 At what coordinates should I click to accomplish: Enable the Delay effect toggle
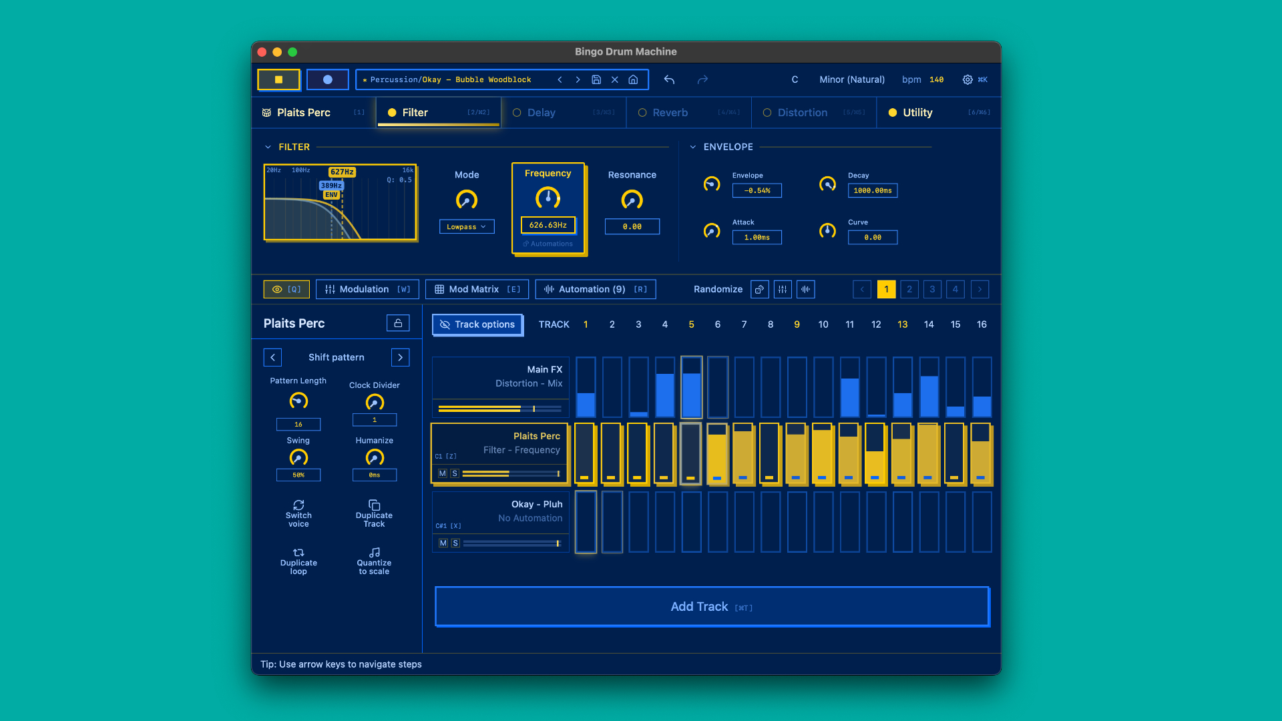pyautogui.click(x=517, y=113)
